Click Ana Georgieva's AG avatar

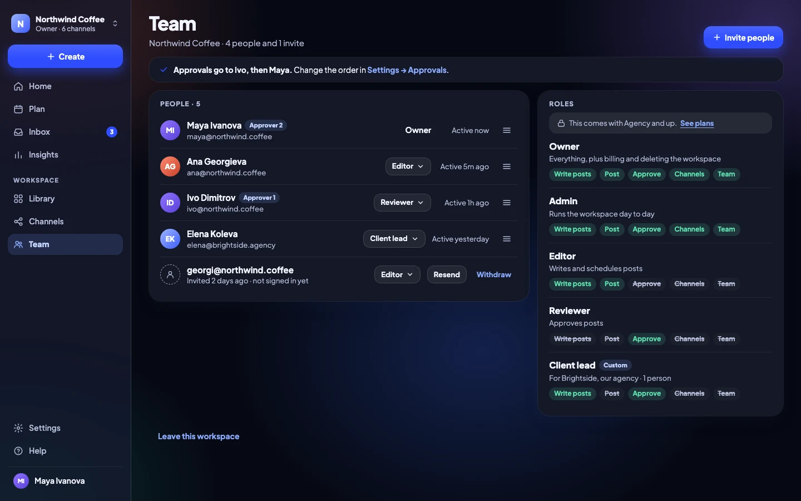pos(170,166)
